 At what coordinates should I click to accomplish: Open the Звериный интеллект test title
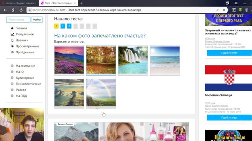pyautogui.click(x=228, y=32)
